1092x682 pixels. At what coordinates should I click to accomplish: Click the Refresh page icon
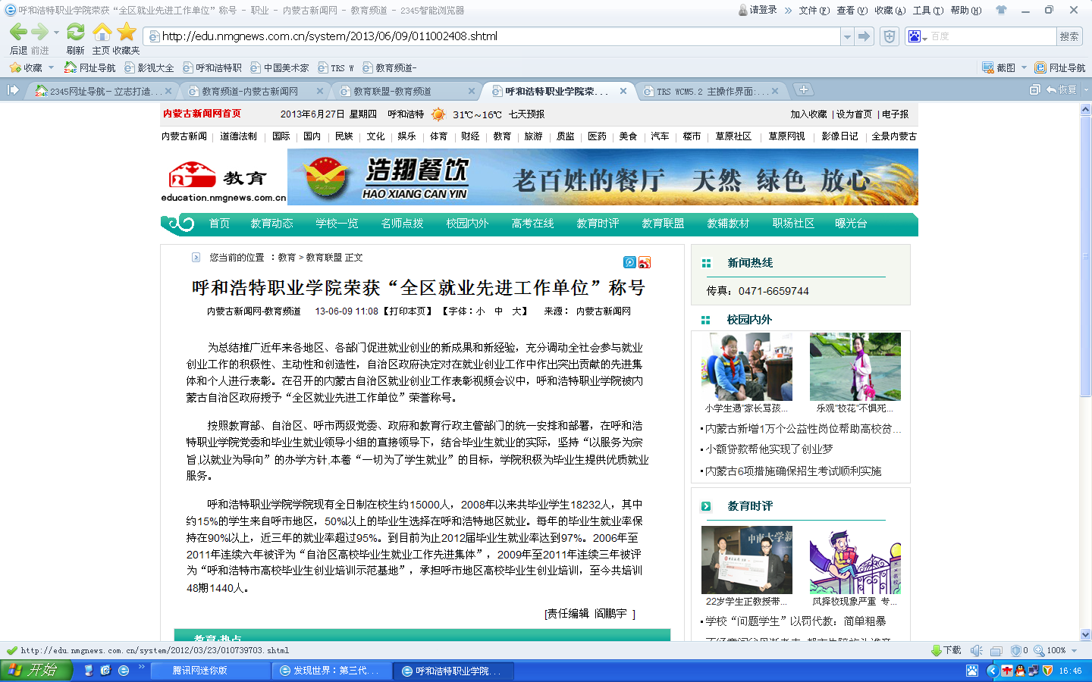click(75, 33)
